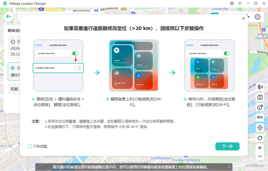The width and height of the screenshot is (268, 171).
Task: Click the current location target icon in side panel
Action: pyautogui.click(x=13, y=42)
